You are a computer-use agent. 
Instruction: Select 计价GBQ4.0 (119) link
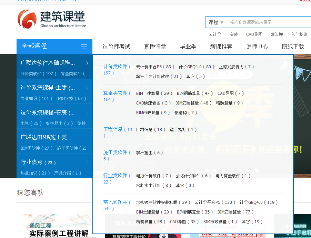tap(259, 202)
